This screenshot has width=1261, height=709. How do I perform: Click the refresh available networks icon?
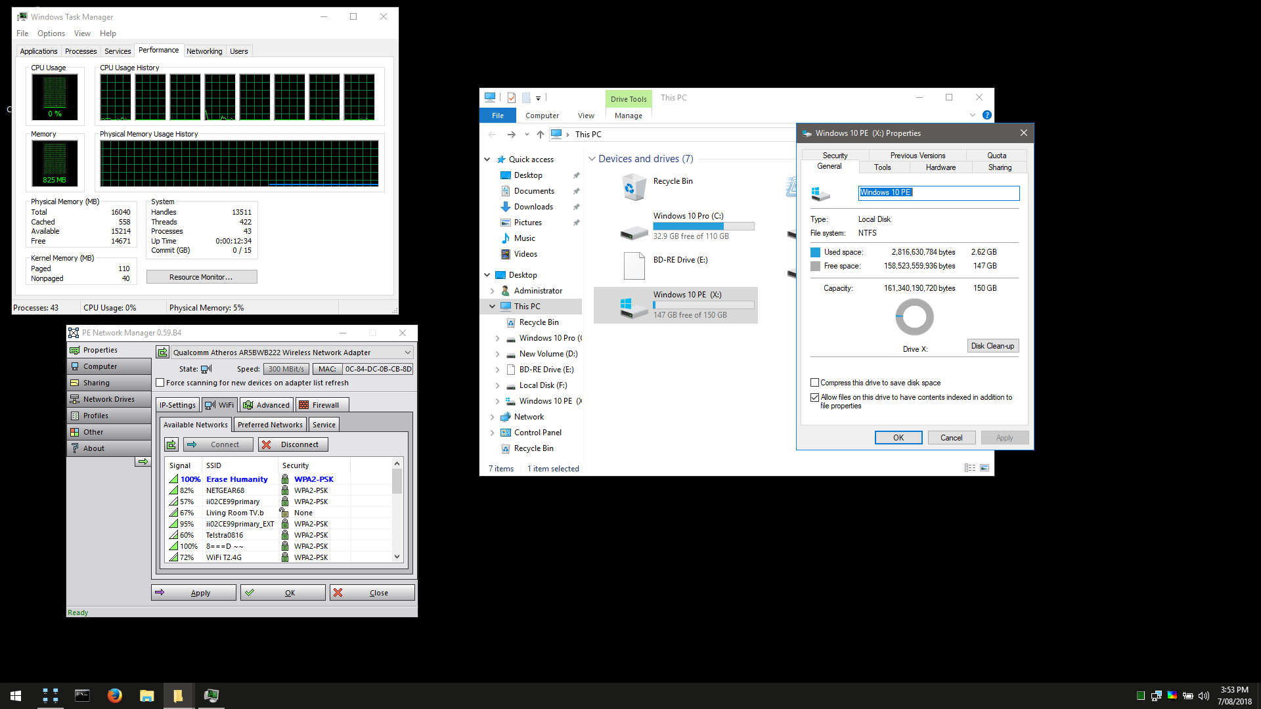tap(171, 444)
